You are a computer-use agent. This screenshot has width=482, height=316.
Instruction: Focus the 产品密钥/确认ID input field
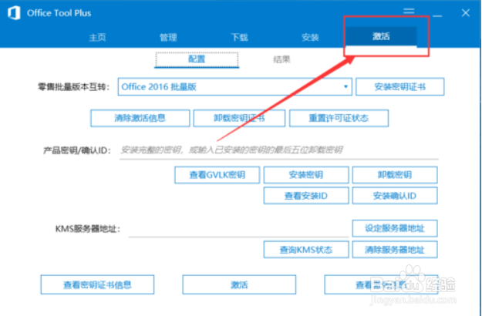pos(279,150)
